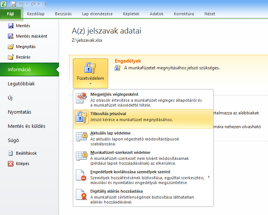Select the Információ section
Screen dimensions: 268x215
coord(29,69)
